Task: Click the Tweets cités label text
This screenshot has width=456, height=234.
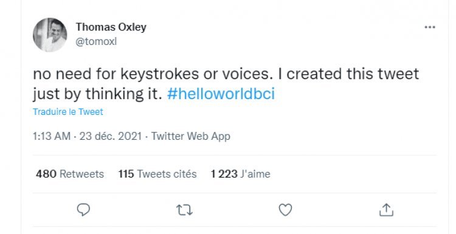Action: coord(167,174)
